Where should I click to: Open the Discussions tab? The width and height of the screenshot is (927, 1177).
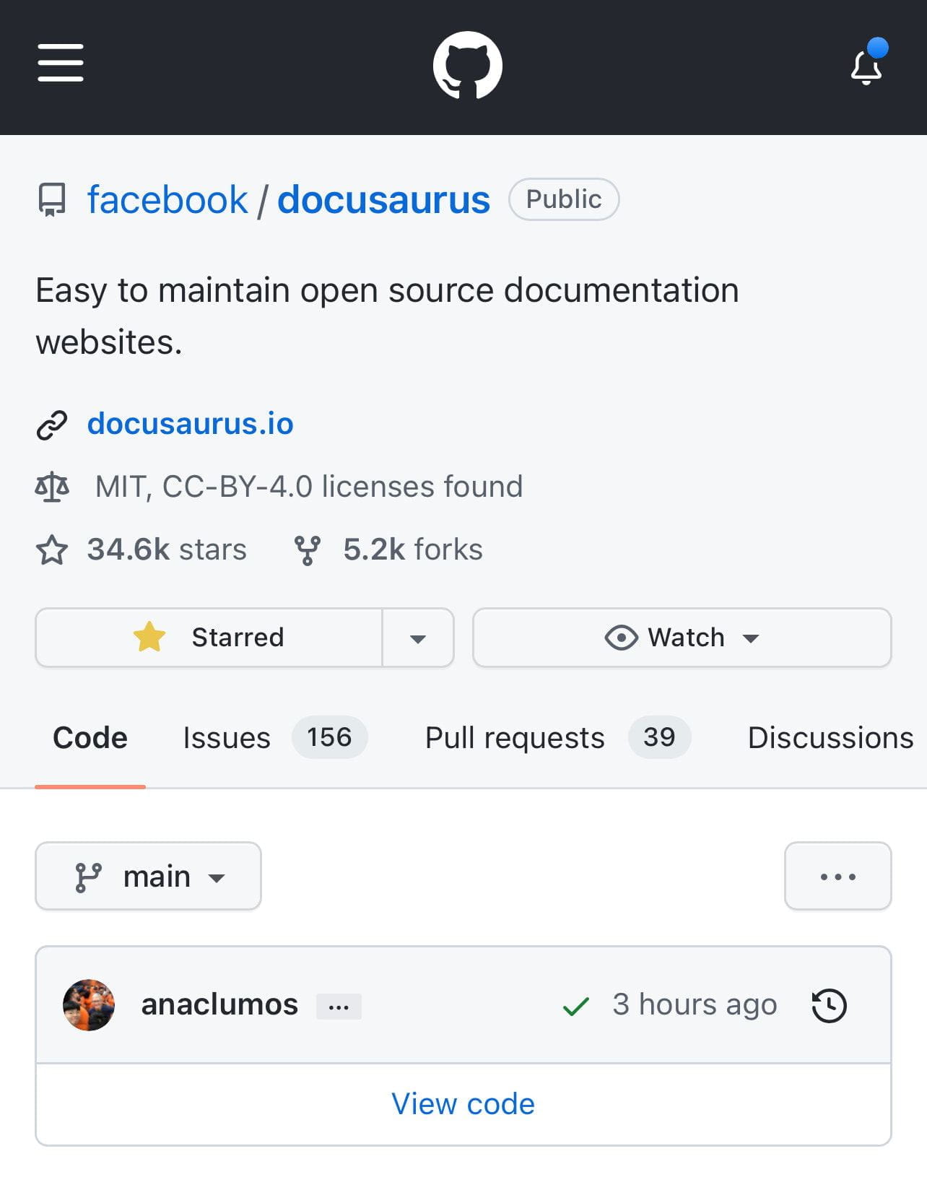(830, 738)
